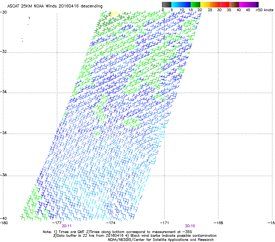Click the legend tick label 25
The image size is (275, 242).
210,10
